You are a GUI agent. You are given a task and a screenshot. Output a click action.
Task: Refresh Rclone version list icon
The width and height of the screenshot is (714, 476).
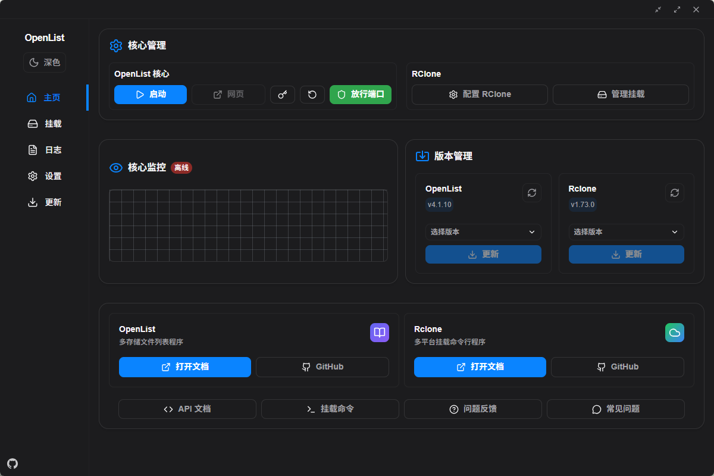[x=675, y=193]
